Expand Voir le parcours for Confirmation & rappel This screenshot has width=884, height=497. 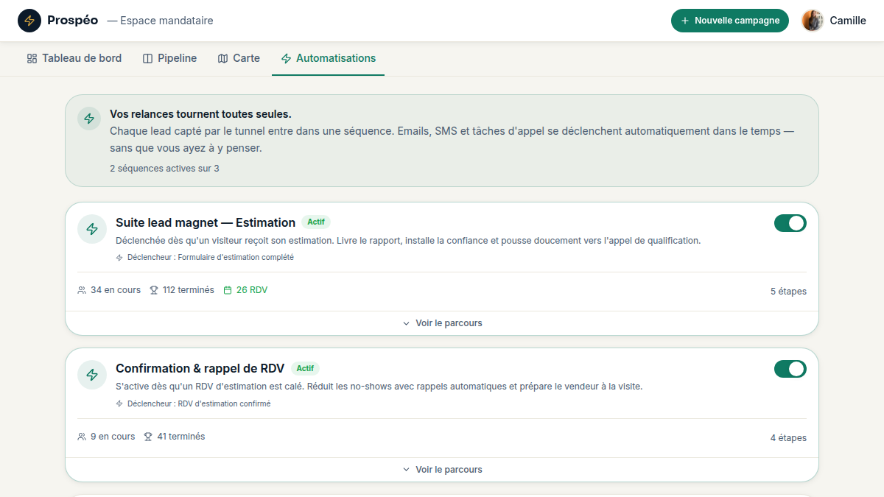pos(442,470)
